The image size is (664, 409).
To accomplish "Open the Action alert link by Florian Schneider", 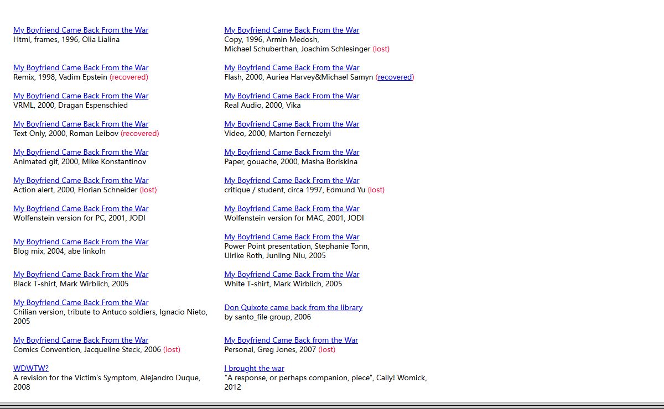I will [x=81, y=180].
